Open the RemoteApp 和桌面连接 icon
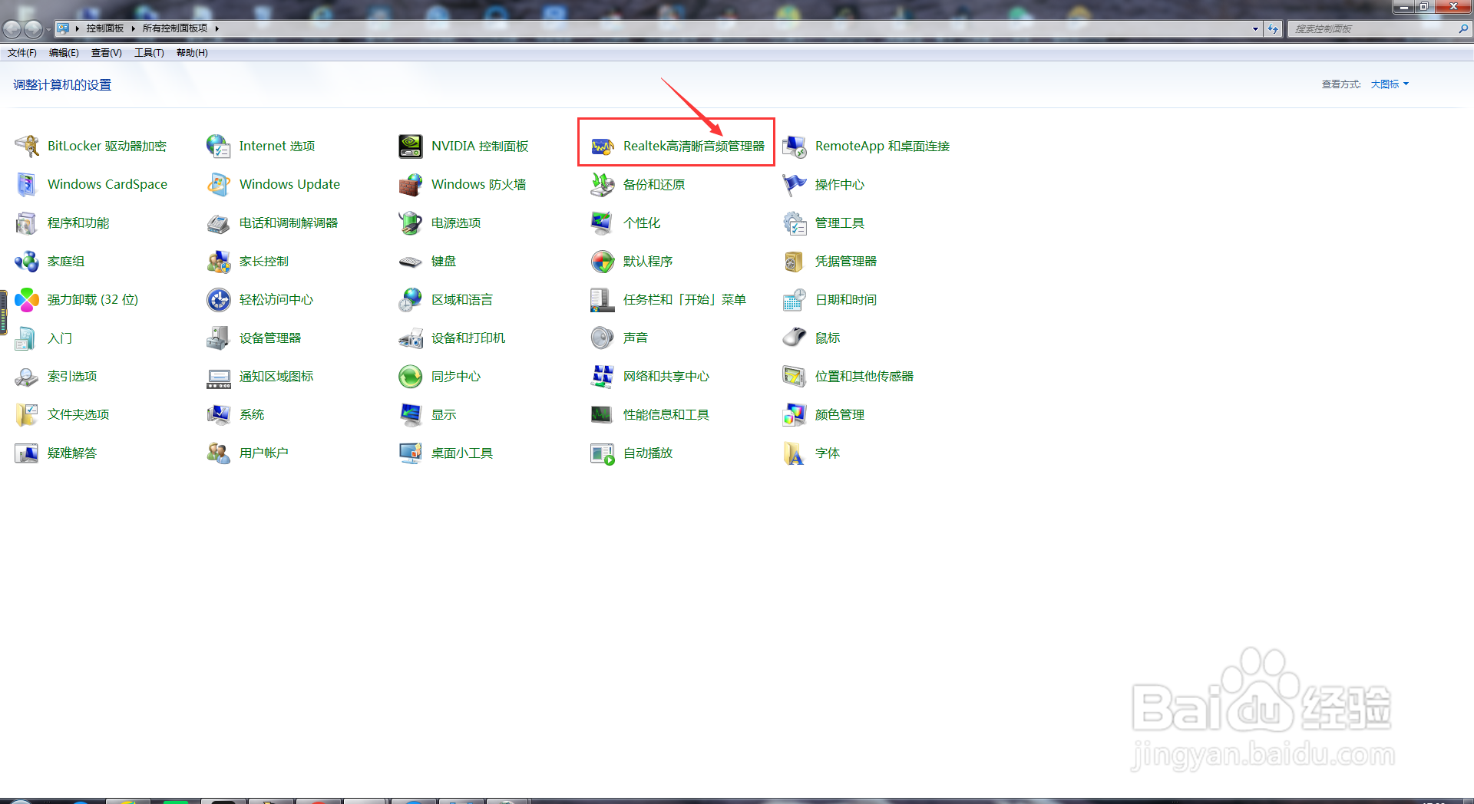The image size is (1474, 804). 795,146
